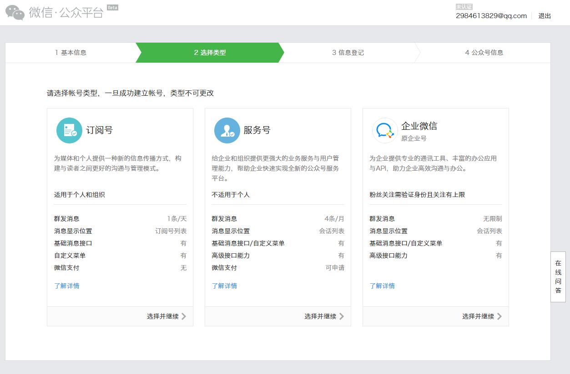Viewport: 570px width, 374px height.
Task: Choose 订阅号 with 选择并继续
Action: point(163,316)
